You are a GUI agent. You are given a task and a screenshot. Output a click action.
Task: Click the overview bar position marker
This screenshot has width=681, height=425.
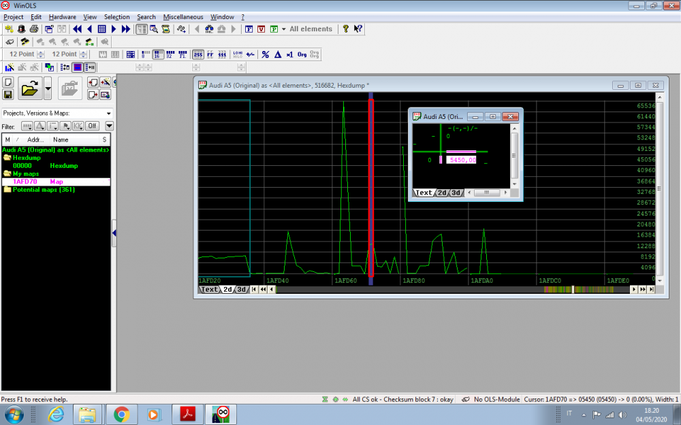click(x=573, y=289)
